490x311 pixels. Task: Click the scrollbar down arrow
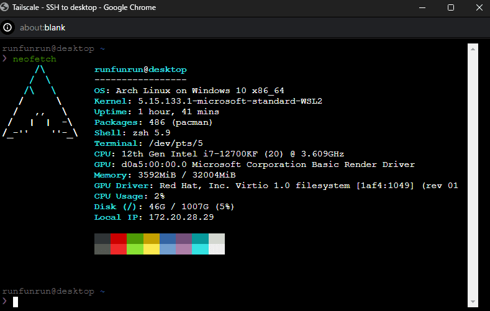click(x=473, y=302)
